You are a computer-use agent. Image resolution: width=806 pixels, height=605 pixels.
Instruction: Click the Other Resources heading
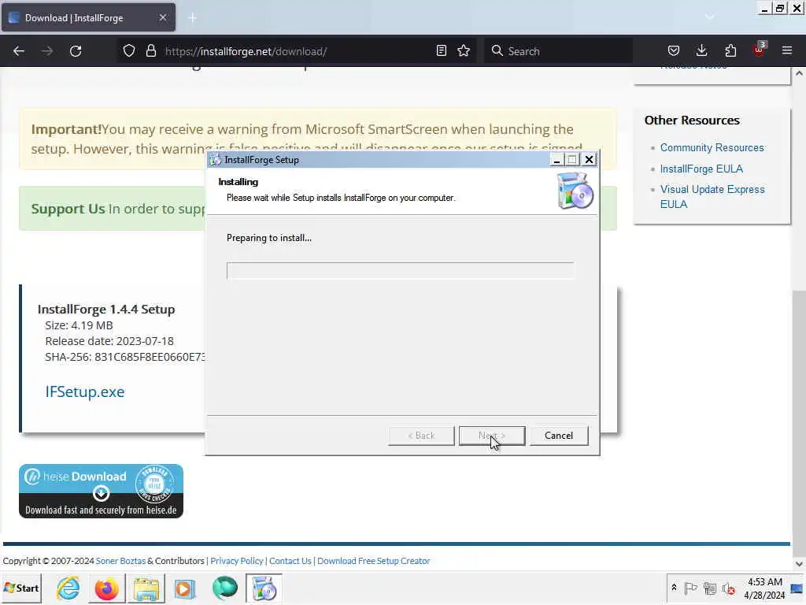point(692,121)
